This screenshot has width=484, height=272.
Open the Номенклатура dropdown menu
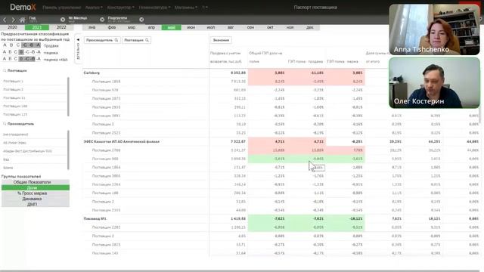[x=154, y=8]
